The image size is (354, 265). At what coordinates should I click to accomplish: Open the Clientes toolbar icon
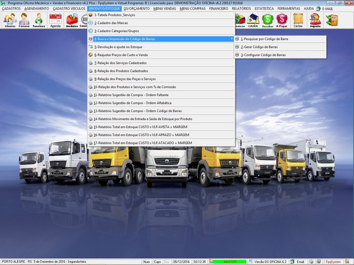coord(10,20)
